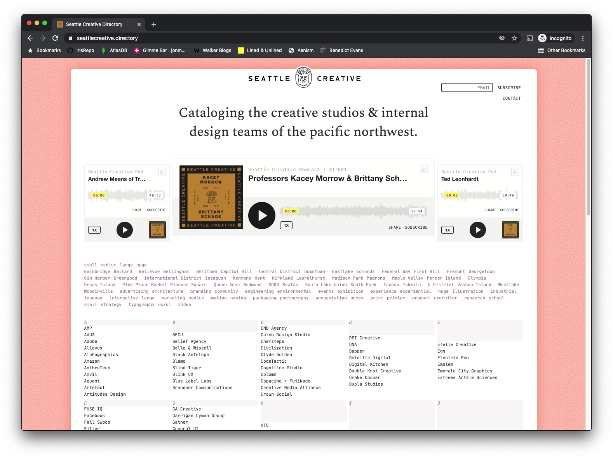The width and height of the screenshot is (613, 459).
Task: Open the Incognito profile indicator
Action: coord(555,38)
